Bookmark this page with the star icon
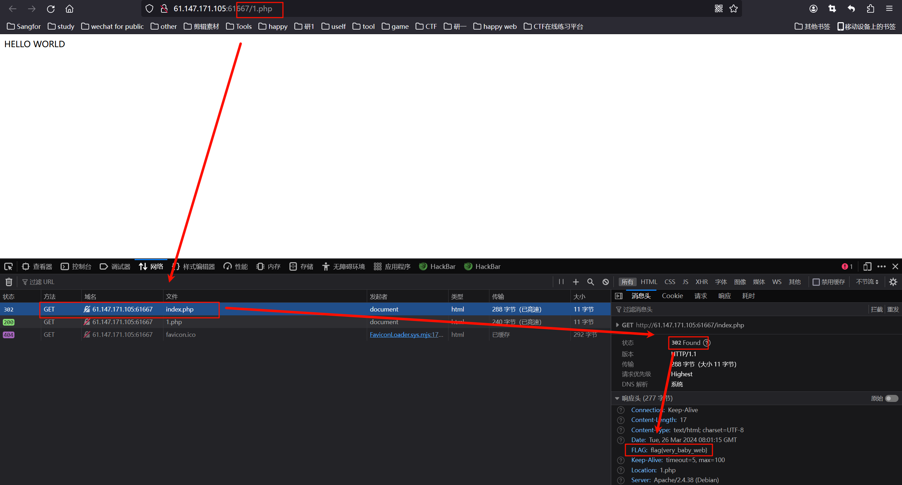 (x=734, y=9)
